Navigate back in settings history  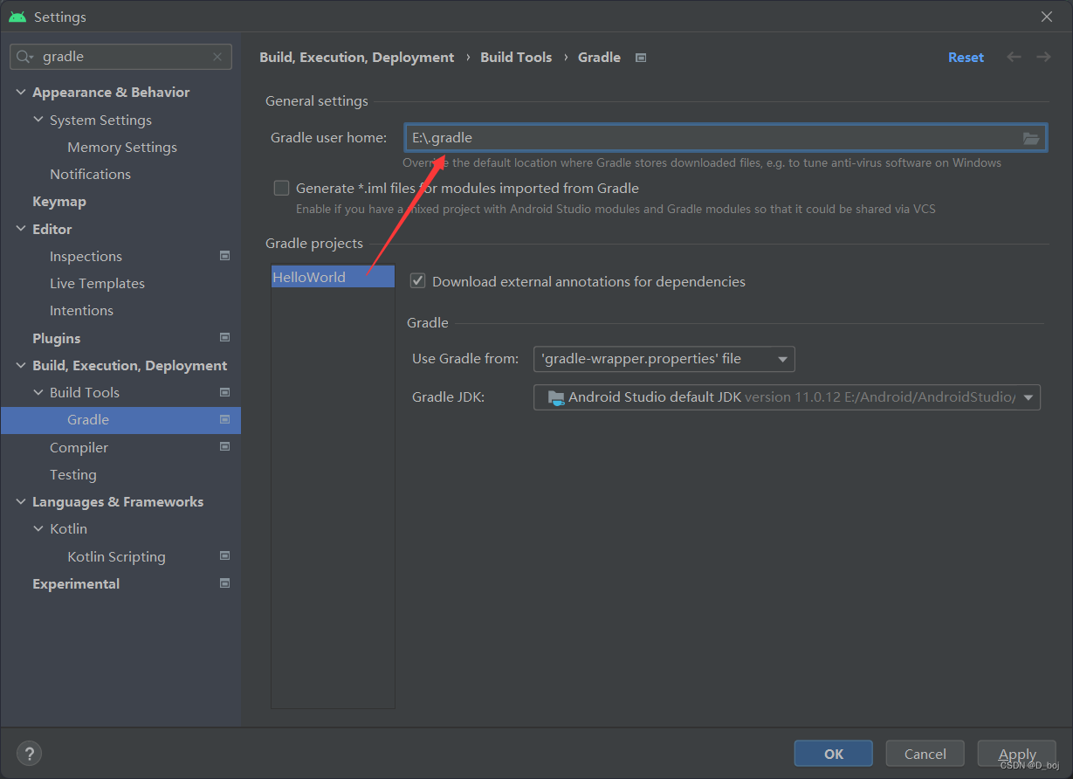tap(1014, 57)
